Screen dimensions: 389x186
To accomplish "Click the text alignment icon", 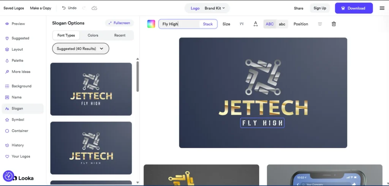I will (x=320, y=24).
